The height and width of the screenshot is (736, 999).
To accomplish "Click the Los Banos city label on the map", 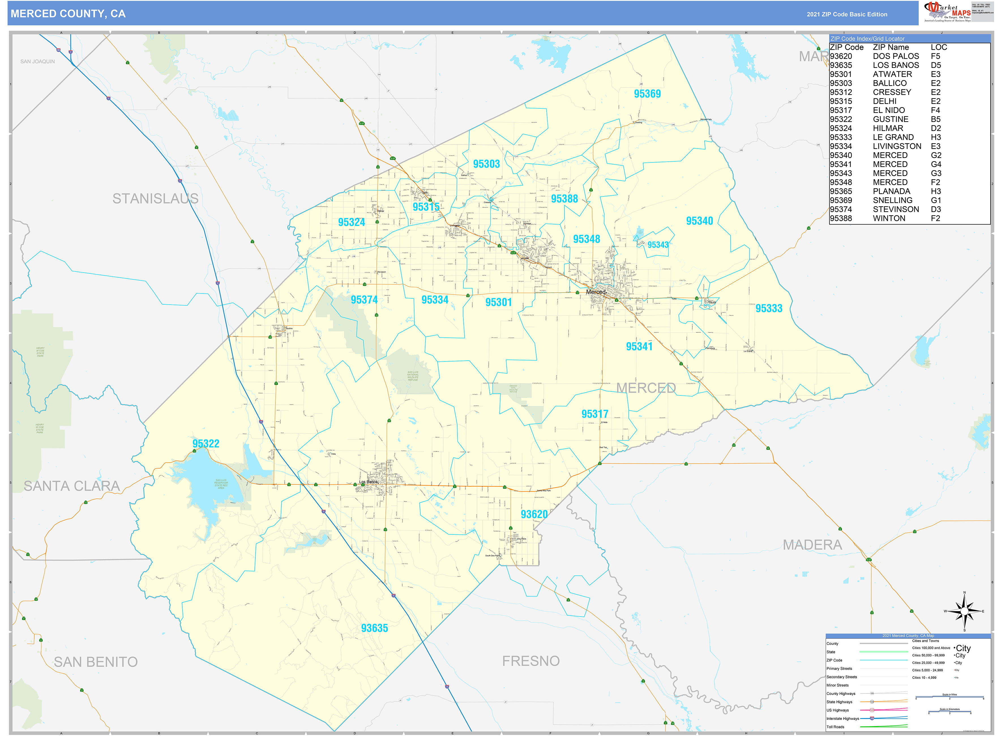I will pyautogui.click(x=368, y=482).
